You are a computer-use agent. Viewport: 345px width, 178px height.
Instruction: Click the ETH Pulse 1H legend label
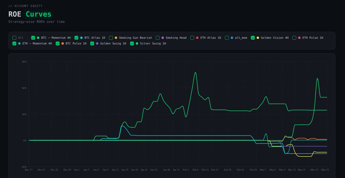(x=313, y=38)
